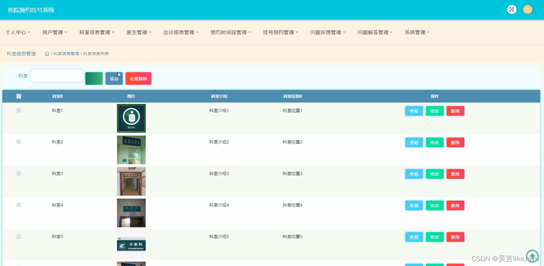544x266 pixels.
Task: Open the 科室5 中医科 thumbnail image
Action: point(131,244)
